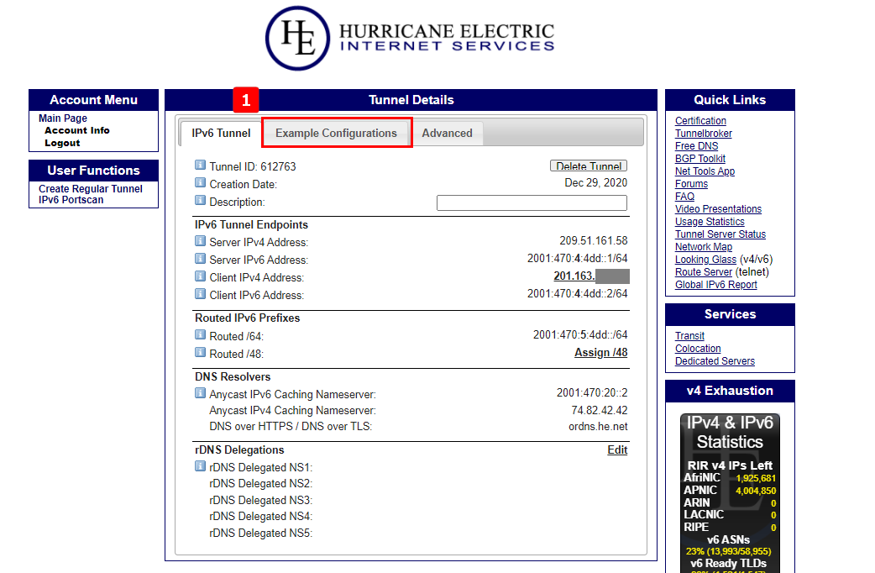Click the Hurricane Electric logo
The height and width of the screenshot is (573, 875).
click(x=410, y=39)
